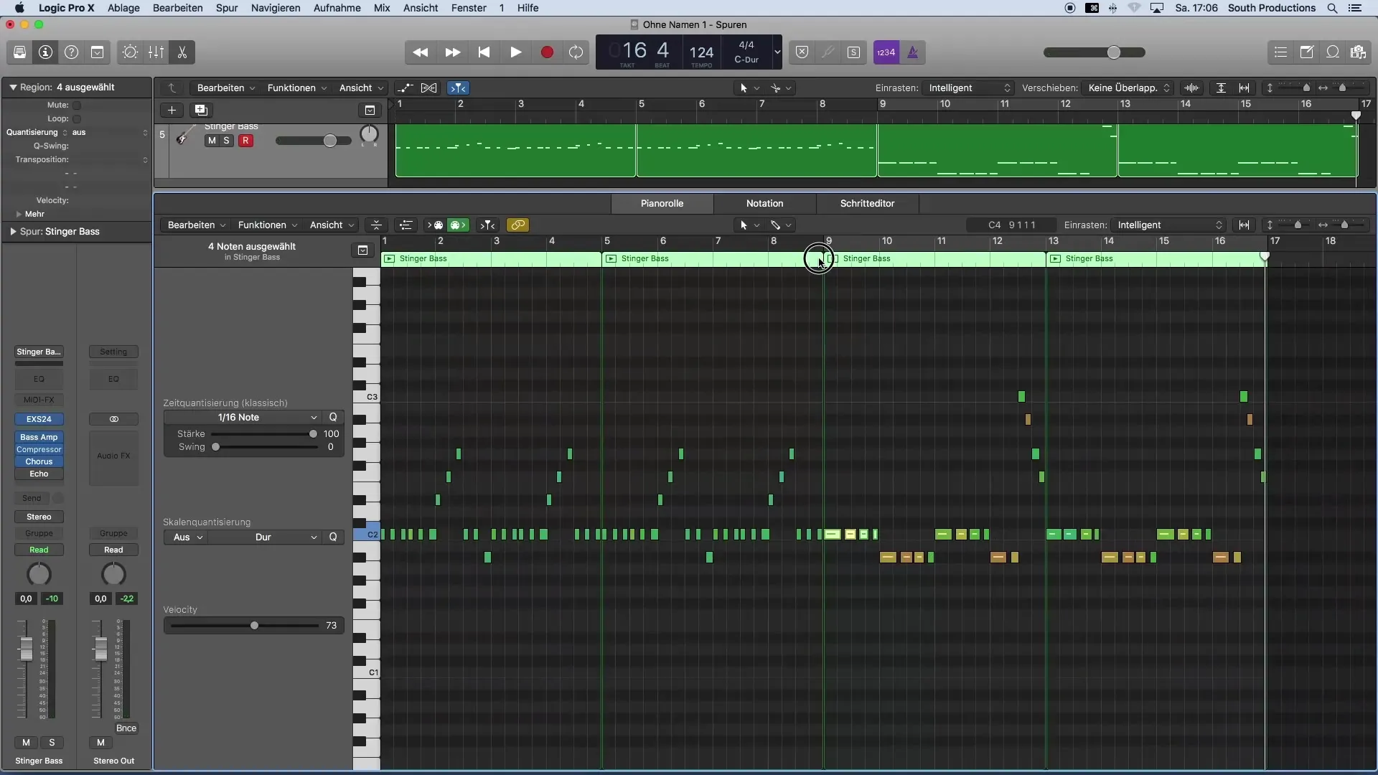Adjust the Velocity slider handle
This screenshot has width=1378, height=775.
[x=254, y=626]
